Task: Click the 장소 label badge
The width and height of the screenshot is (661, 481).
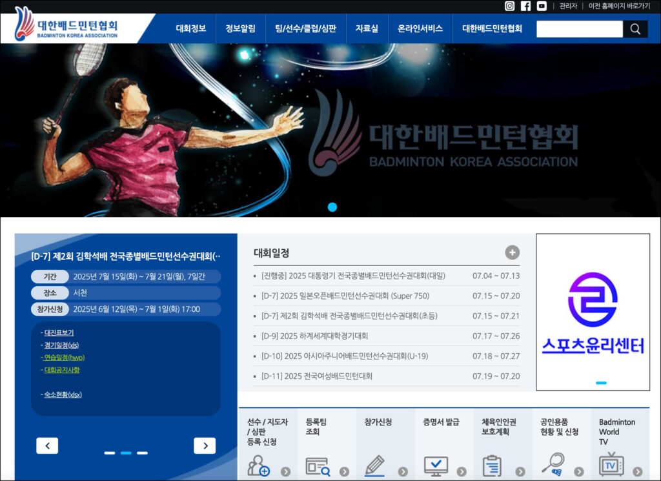Action: 50,292
